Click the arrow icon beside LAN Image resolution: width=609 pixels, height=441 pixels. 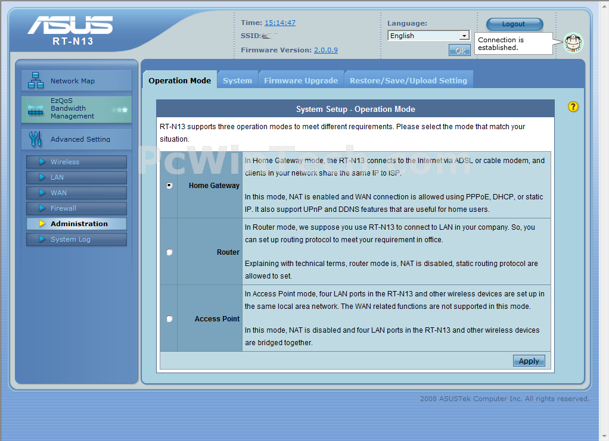(x=42, y=177)
